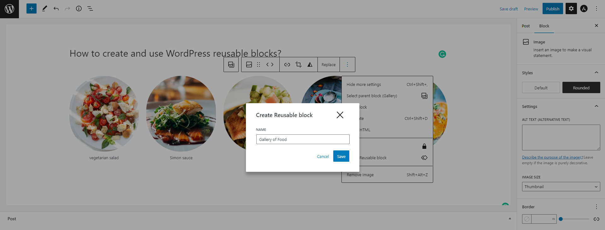Open Border options three-dot menu
The height and width of the screenshot is (230, 605).
pos(596,207)
